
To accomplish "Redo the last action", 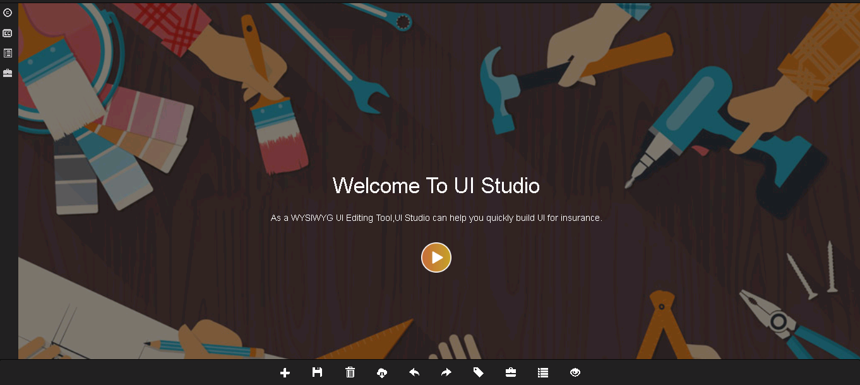I will point(446,372).
